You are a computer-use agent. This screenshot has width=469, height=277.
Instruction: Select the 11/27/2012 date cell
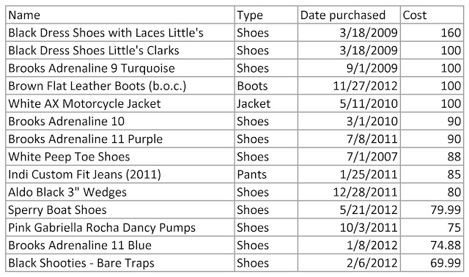(x=349, y=86)
